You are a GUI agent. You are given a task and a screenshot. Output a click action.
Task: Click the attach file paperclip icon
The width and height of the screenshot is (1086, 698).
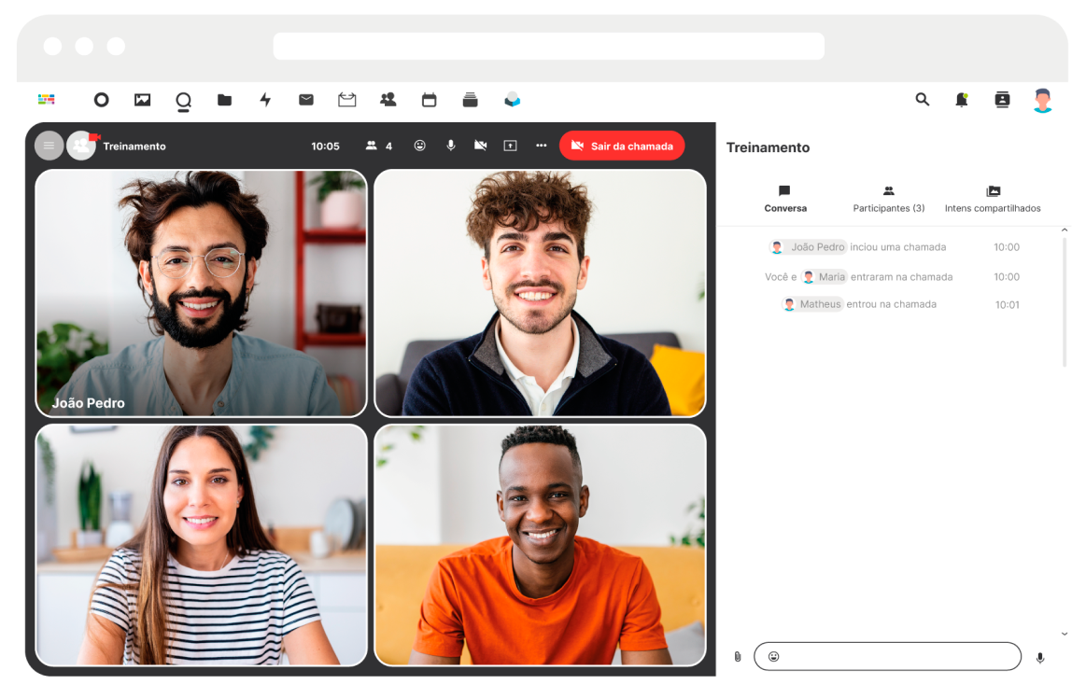point(737,657)
